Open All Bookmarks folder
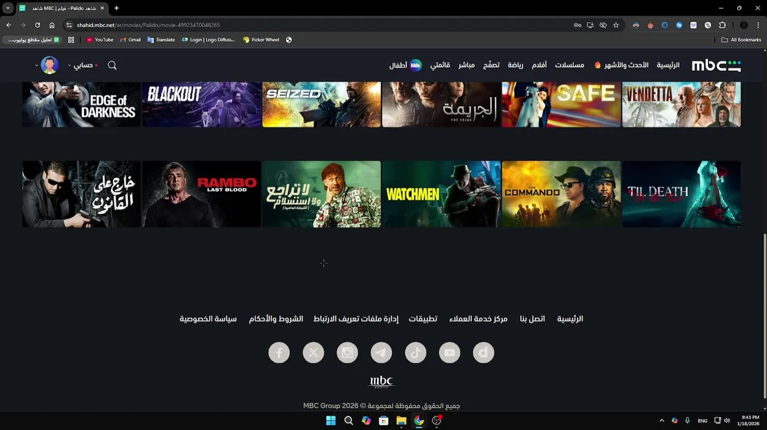This screenshot has width=767, height=430. point(741,40)
